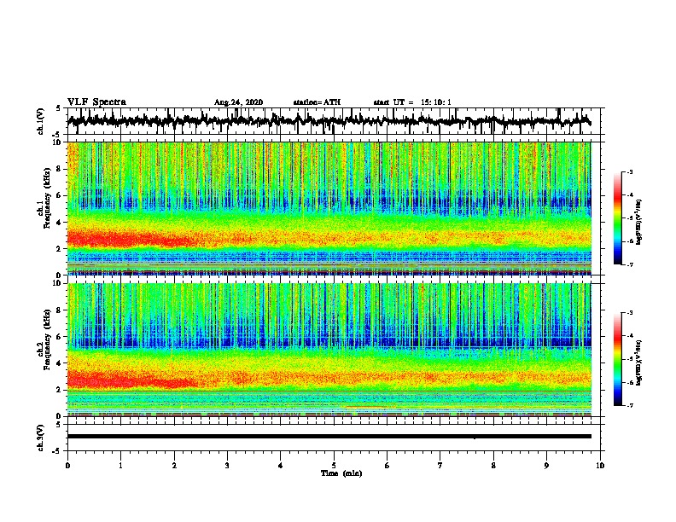Click time tick label 7 on the x-axis

click(440, 466)
